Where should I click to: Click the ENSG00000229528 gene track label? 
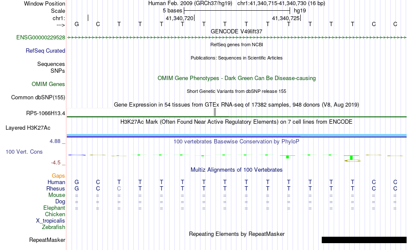pyautogui.click(x=41, y=38)
